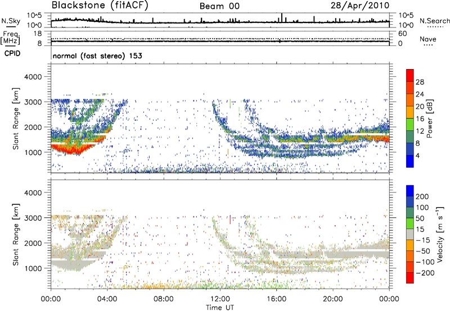Click the 'Beam 00' label

[x=219, y=6]
